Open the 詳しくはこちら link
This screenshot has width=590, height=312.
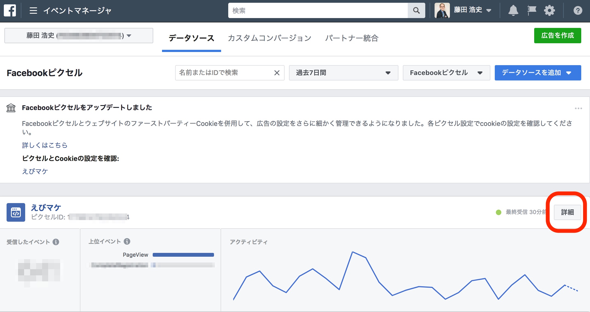point(45,145)
